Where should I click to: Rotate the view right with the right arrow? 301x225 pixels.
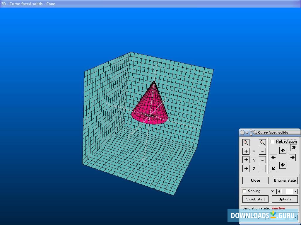pyautogui.click(x=292, y=158)
